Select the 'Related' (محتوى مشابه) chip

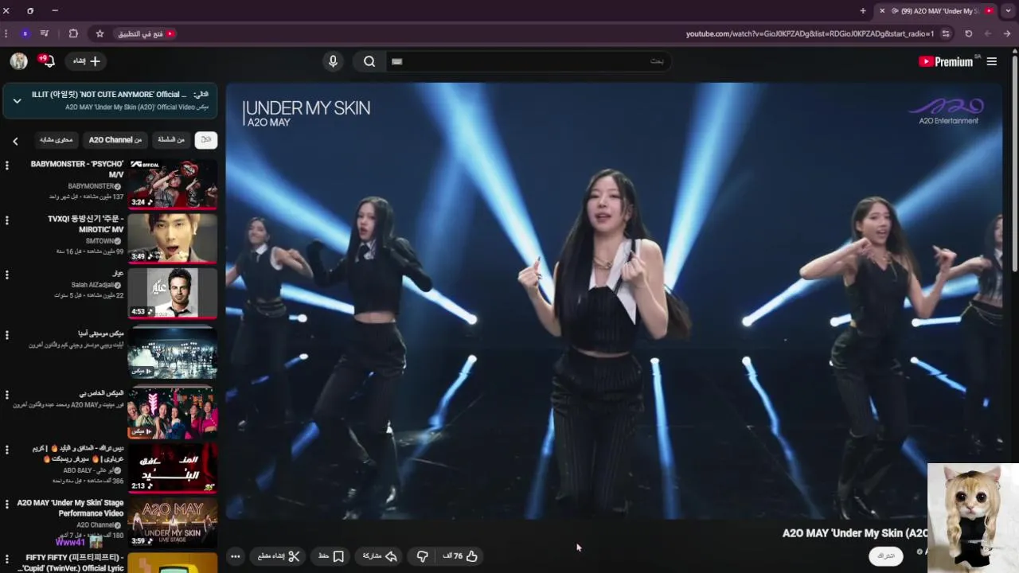tap(56, 139)
